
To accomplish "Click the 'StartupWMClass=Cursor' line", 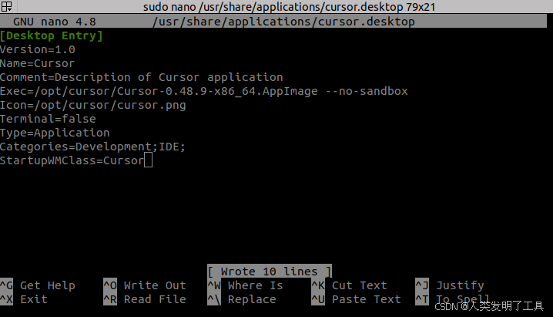I will pos(72,160).
